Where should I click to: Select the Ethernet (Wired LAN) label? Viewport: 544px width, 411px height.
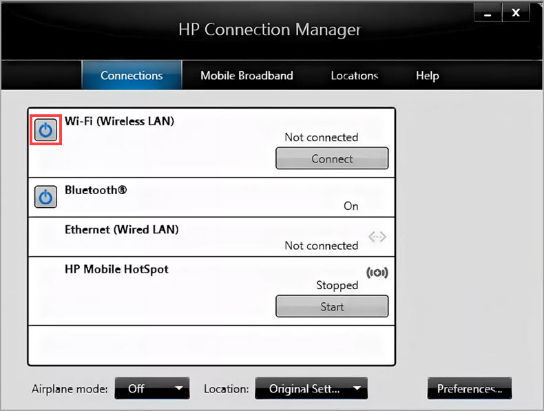tap(121, 229)
